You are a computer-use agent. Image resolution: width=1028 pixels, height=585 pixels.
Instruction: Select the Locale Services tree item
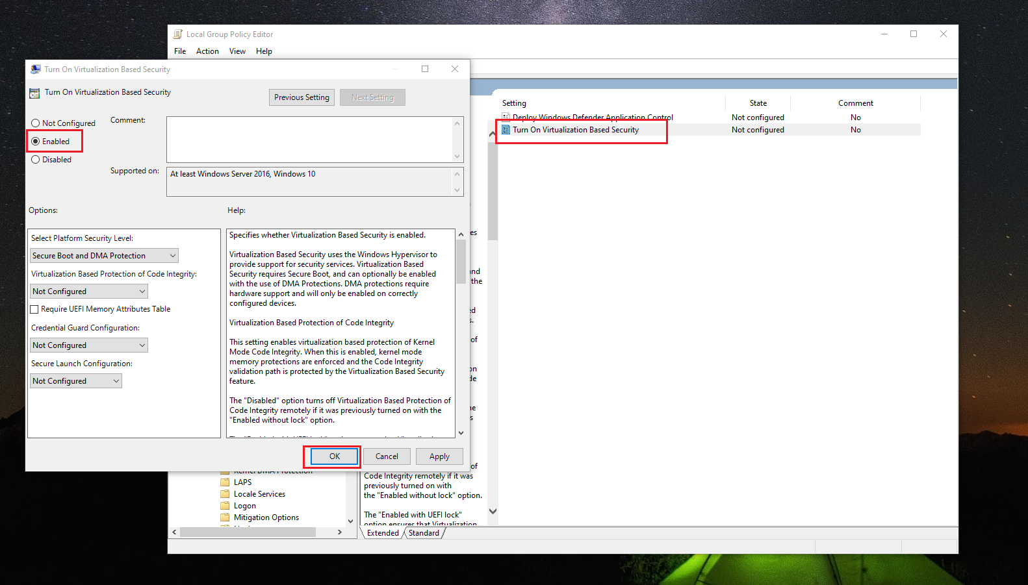click(x=259, y=494)
